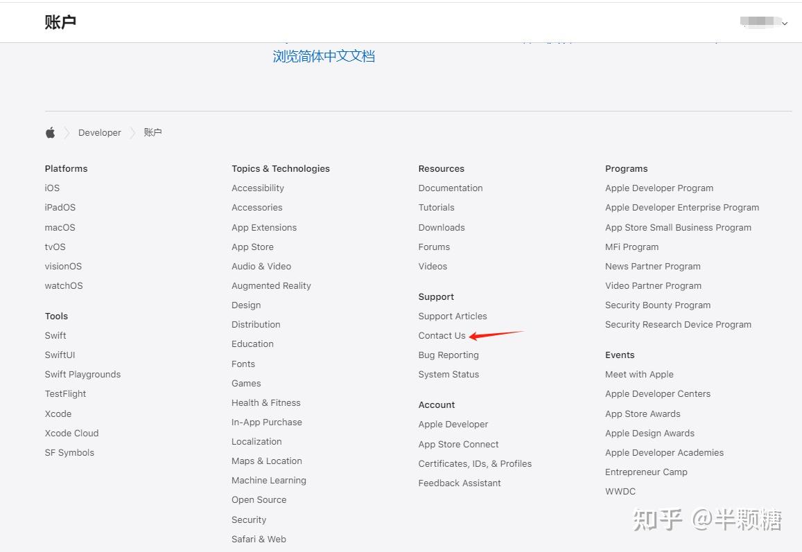
Task: Open Certificates, IDs, & Profiles
Action: click(x=475, y=464)
